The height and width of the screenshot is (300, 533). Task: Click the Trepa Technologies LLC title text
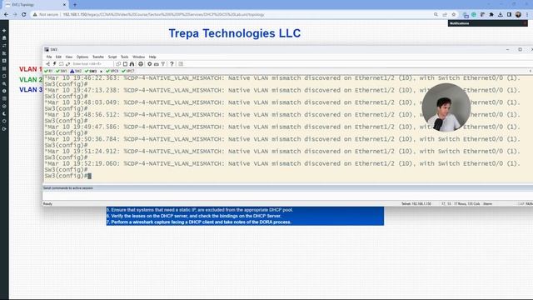coord(235,33)
